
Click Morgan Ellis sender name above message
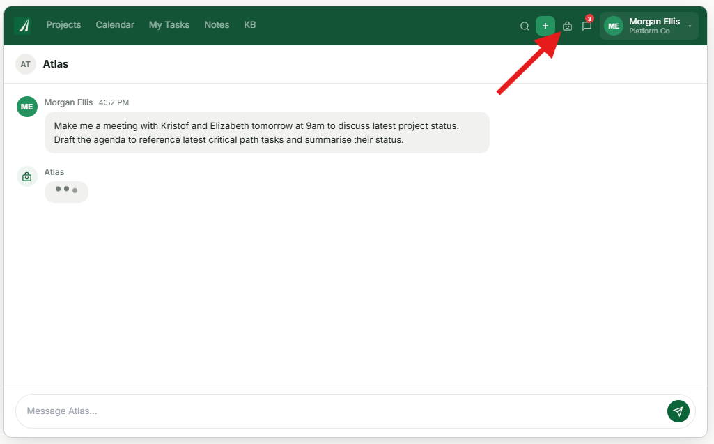(x=68, y=102)
